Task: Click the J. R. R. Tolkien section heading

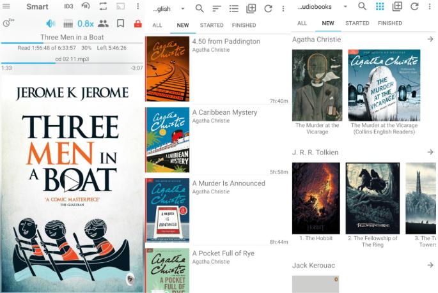Action: pyautogui.click(x=315, y=152)
